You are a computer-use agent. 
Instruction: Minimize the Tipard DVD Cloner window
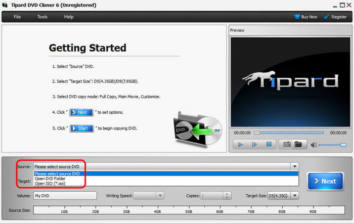tap(335, 6)
